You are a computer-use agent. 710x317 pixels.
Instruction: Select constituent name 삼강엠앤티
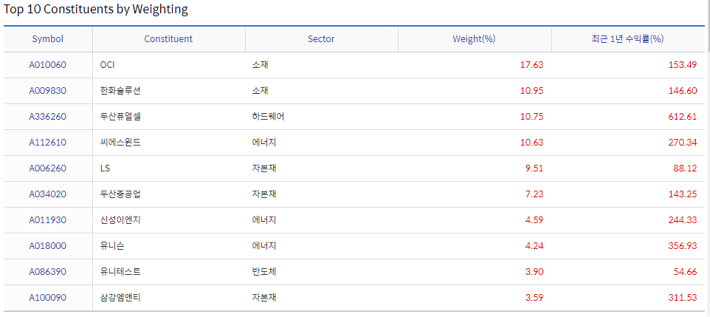coord(120,298)
